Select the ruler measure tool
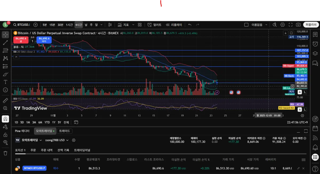 tap(5, 100)
